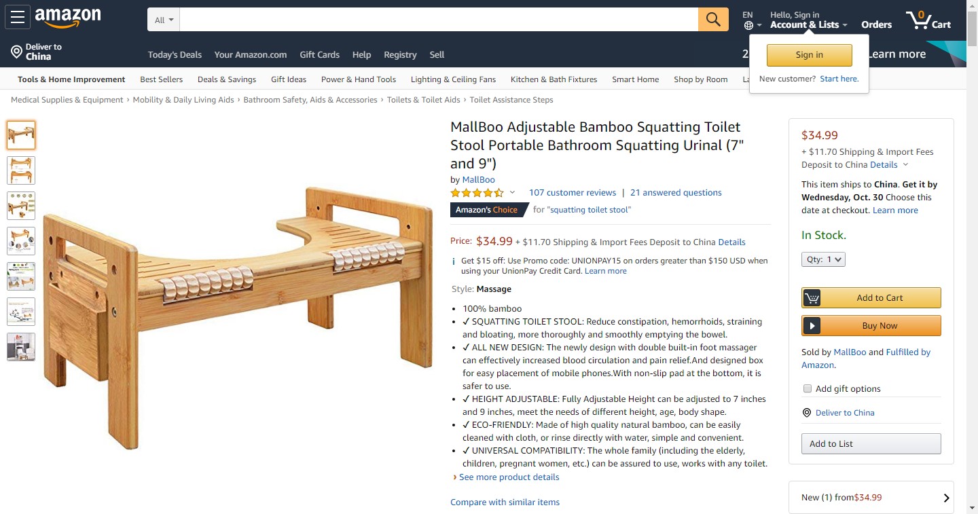978x514 pixels.
Task: Open Today's Deals in navigation
Action: coord(175,55)
